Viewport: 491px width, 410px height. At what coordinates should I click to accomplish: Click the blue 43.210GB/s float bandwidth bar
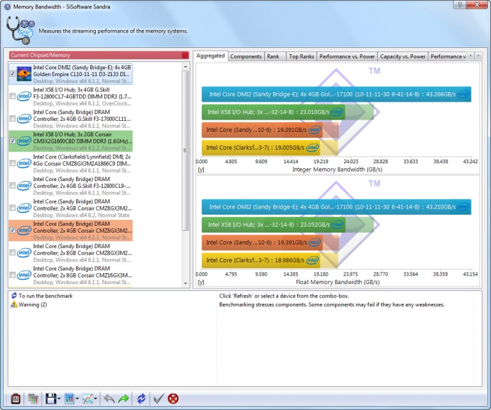click(x=336, y=207)
